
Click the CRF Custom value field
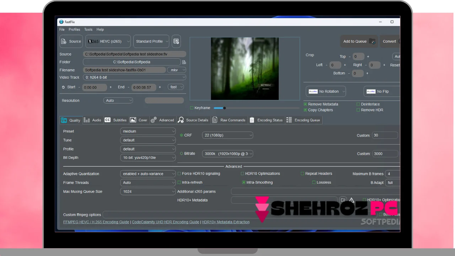(385, 135)
